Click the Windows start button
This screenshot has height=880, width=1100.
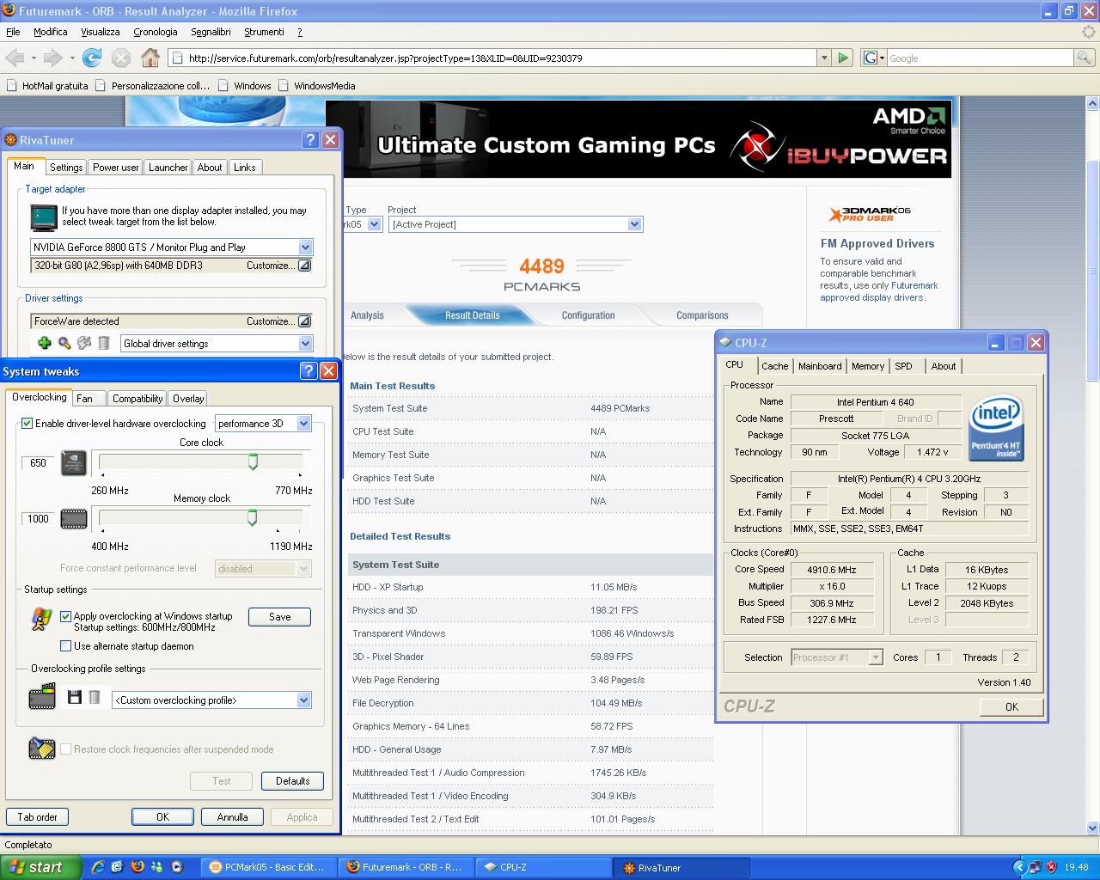click(x=40, y=867)
